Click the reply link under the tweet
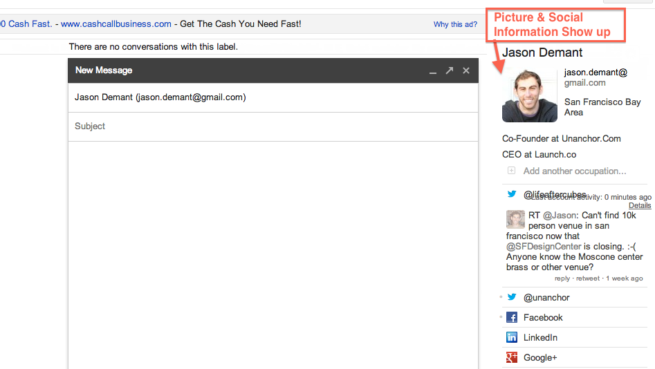 [x=562, y=278]
